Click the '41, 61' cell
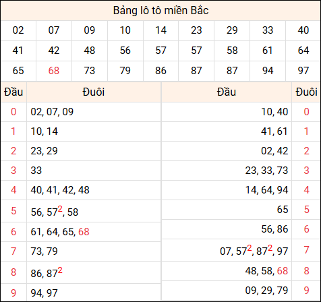321x302 pixels. click(x=227, y=131)
